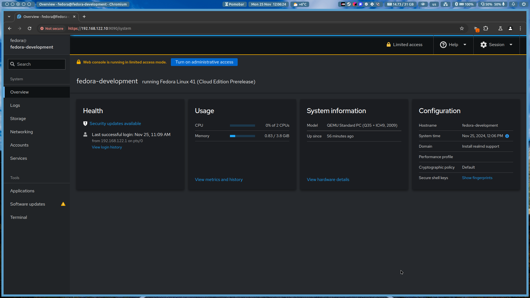Click the headphone volume 50% indicator
The height and width of the screenshot is (298, 530).
(x=487, y=4)
